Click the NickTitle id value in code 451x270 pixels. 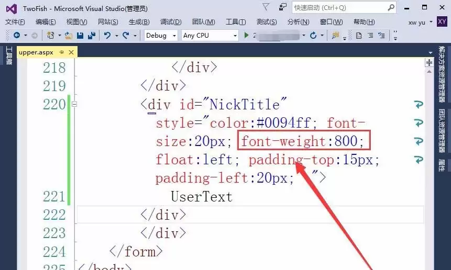[x=245, y=104]
